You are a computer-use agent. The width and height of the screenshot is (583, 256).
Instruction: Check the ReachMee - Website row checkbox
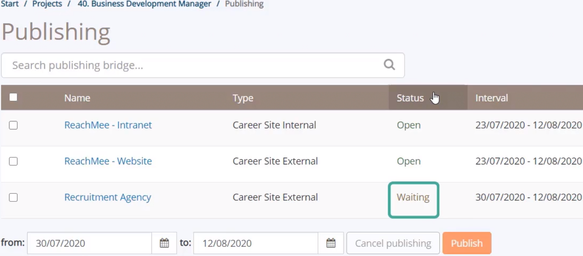point(13,161)
